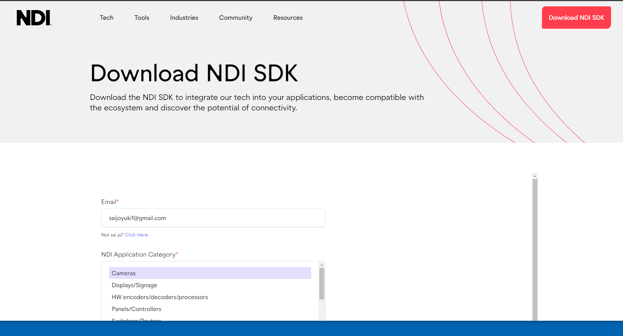This screenshot has height=336, width=623.
Task: Open the Community navigation menu
Action: pyautogui.click(x=236, y=18)
